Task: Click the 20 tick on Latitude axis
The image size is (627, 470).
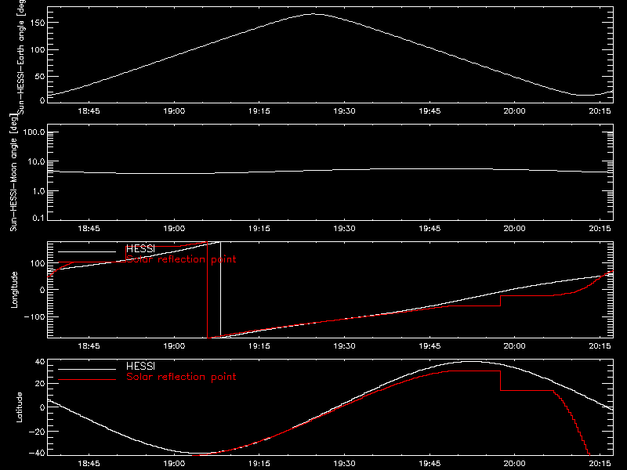Action: click(40, 384)
